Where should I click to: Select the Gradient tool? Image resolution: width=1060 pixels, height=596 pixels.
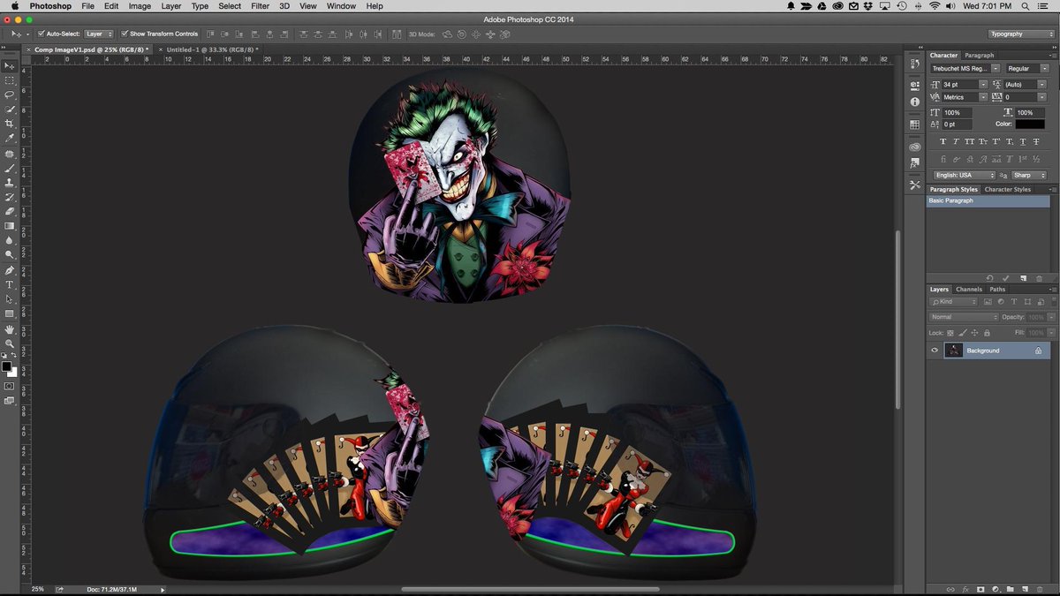[10, 226]
